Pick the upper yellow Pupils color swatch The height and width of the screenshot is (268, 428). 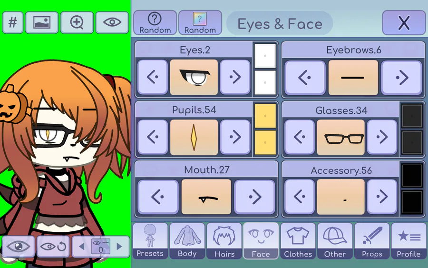tap(265, 116)
